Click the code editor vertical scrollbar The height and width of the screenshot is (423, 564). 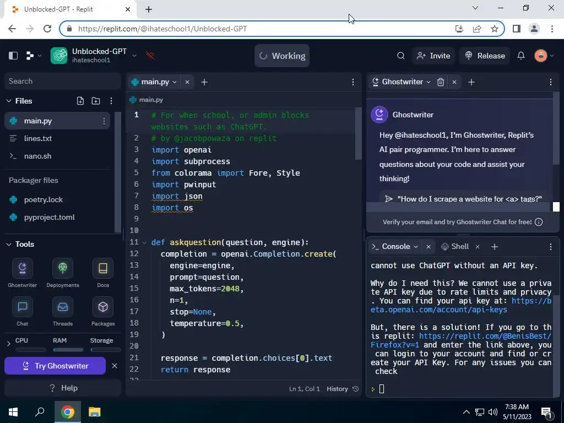(358, 133)
